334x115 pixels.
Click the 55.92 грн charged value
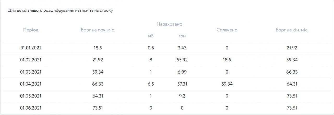(182, 60)
